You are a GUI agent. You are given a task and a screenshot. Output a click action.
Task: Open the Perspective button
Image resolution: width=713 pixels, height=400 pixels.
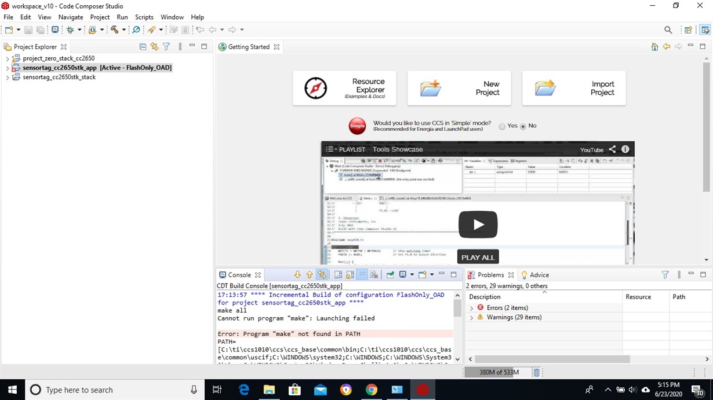tap(688, 30)
